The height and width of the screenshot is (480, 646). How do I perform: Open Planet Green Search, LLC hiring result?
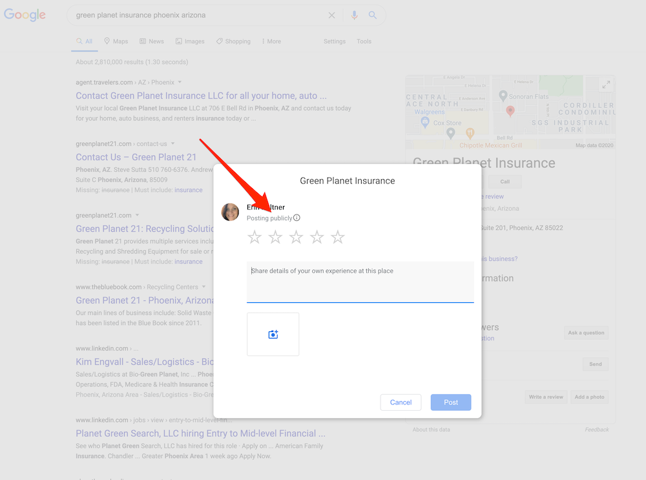pos(200,433)
